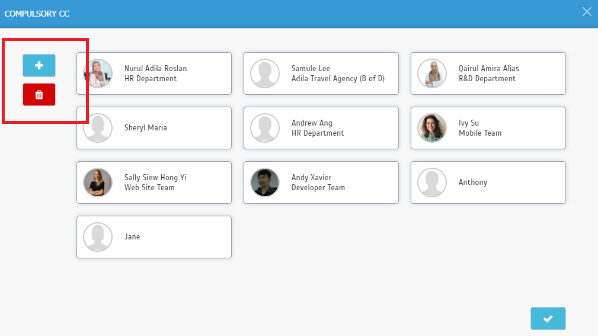Click the red trash delete button
The image size is (598, 336).
coord(39,95)
